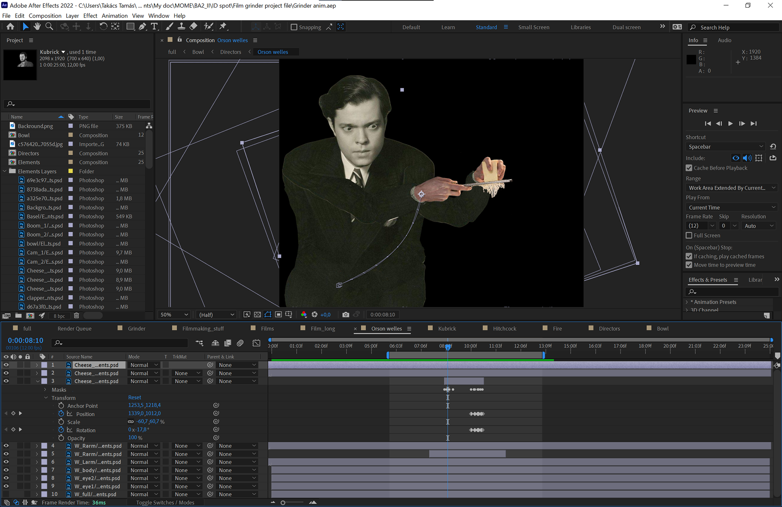Open the Composition menu

pyautogui.click(x=45, y=15)
